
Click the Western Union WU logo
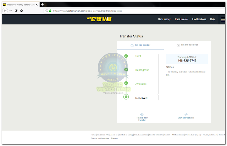pos(99,19)
